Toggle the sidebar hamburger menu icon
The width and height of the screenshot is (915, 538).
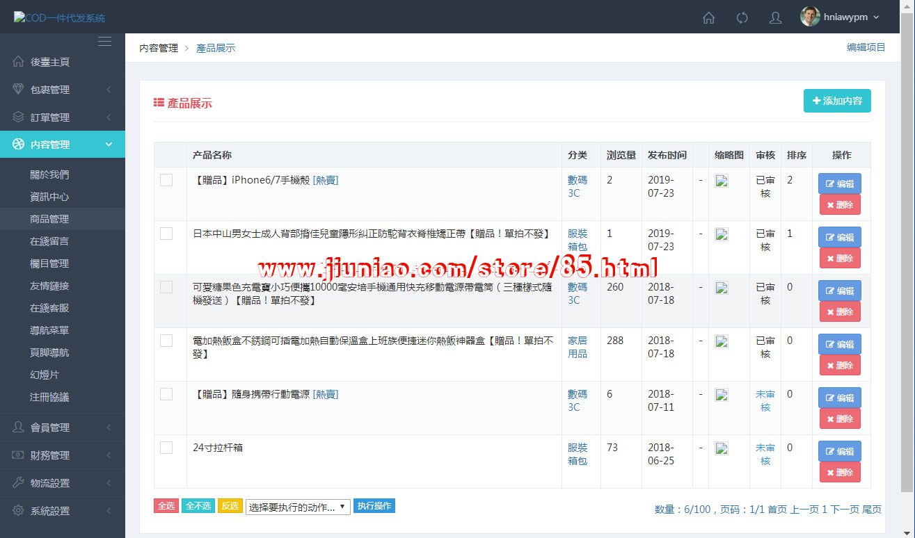click(104, 42)
